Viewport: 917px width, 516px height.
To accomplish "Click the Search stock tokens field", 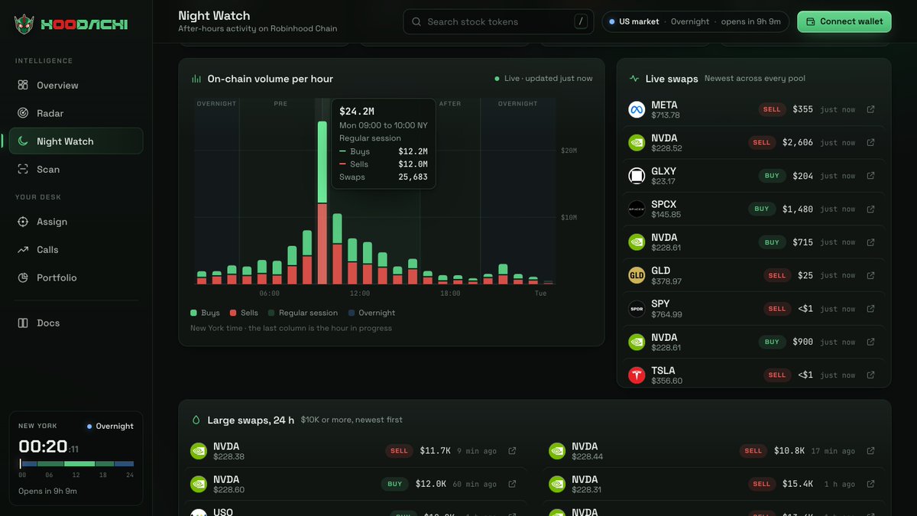I will [x=498, y=21].
